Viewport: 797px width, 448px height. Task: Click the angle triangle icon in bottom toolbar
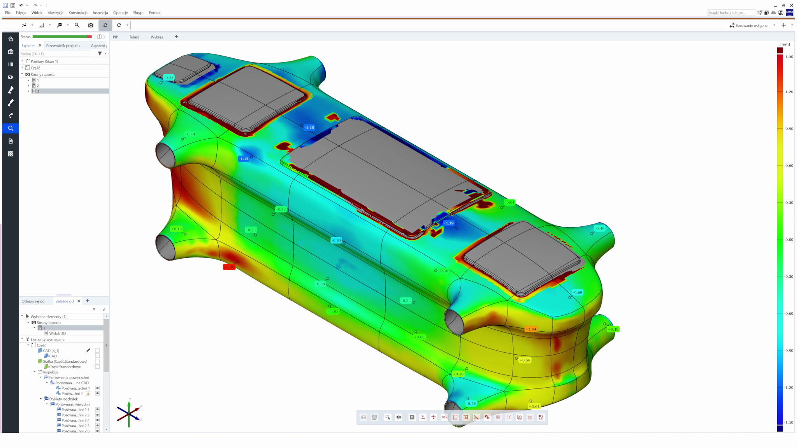(x=476, y=417)
